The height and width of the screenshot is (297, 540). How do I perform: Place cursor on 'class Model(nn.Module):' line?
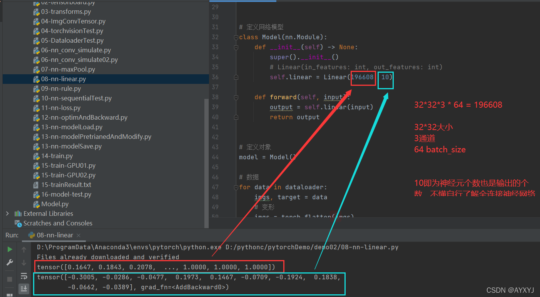tap(283, 37)
